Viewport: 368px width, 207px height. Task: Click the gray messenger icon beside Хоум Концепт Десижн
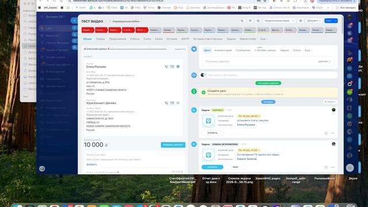pyautogui.click(x=178, y=103)
